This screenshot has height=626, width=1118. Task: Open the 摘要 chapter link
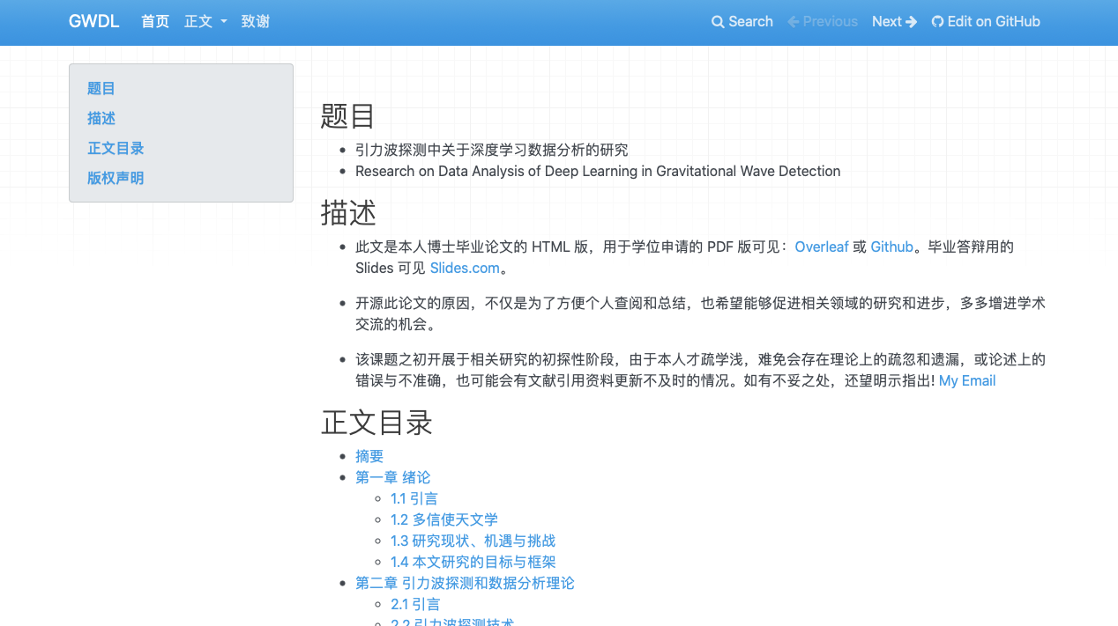pyautogui.click(x=369, y=456)
